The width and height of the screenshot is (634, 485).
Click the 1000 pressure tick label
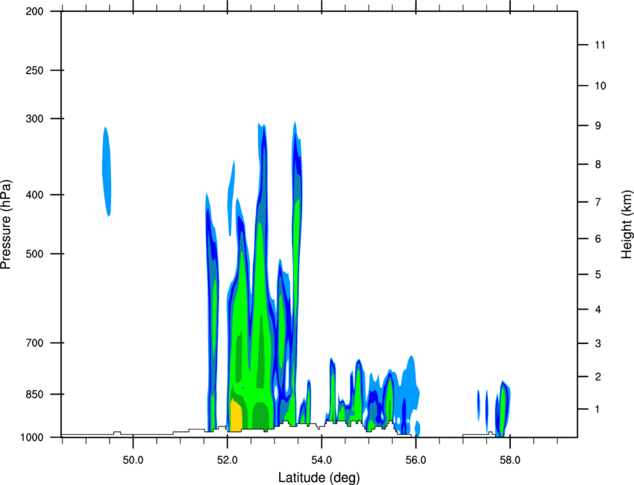32,438
